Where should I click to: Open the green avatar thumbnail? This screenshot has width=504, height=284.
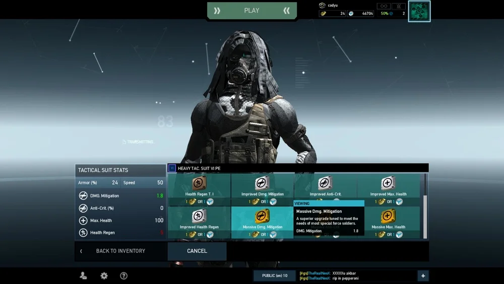coord(419,11)
